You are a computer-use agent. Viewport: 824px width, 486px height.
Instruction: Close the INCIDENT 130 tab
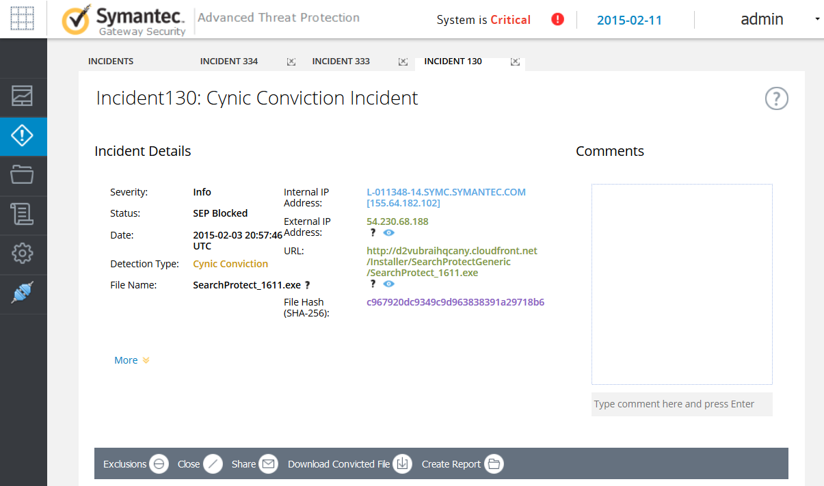516,62
